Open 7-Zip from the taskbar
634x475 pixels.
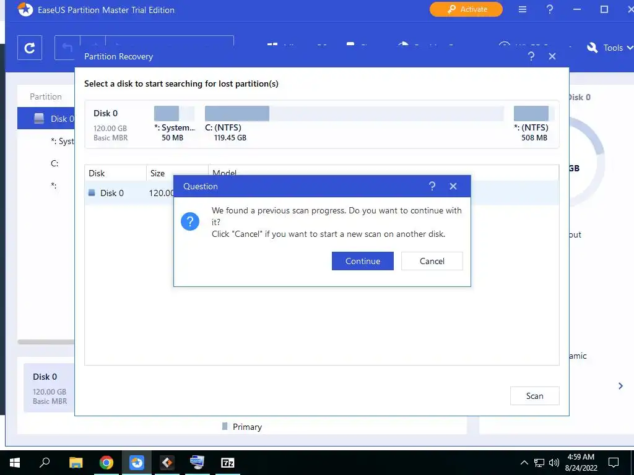coord(228,463)
